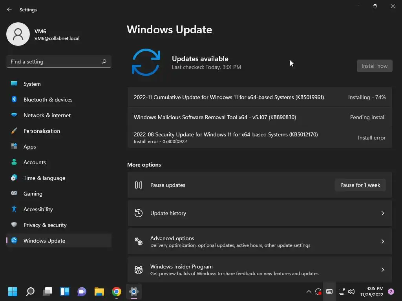Click the System monitor icon in sidebar
402x301 pixels.
click(x=14, y=84)
